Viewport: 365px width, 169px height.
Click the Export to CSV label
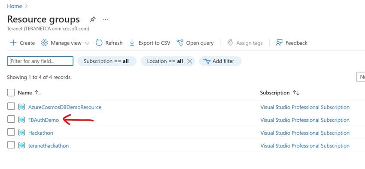(154, 43)
